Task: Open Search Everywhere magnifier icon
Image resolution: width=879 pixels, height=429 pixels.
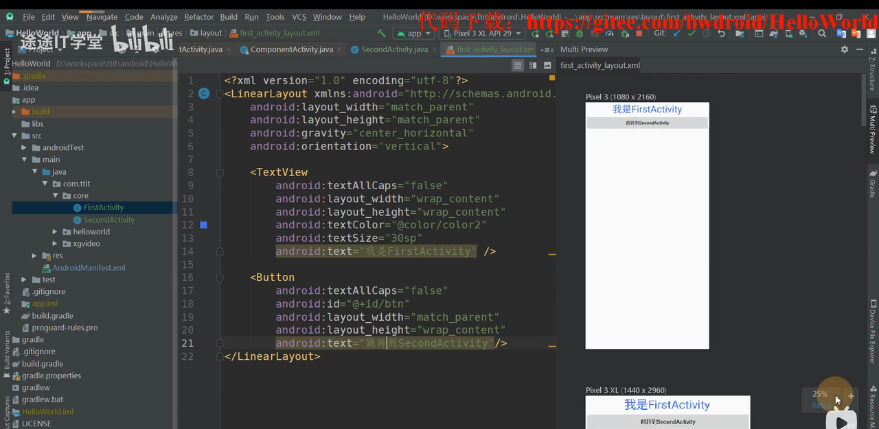Action: tap(822, 33)
